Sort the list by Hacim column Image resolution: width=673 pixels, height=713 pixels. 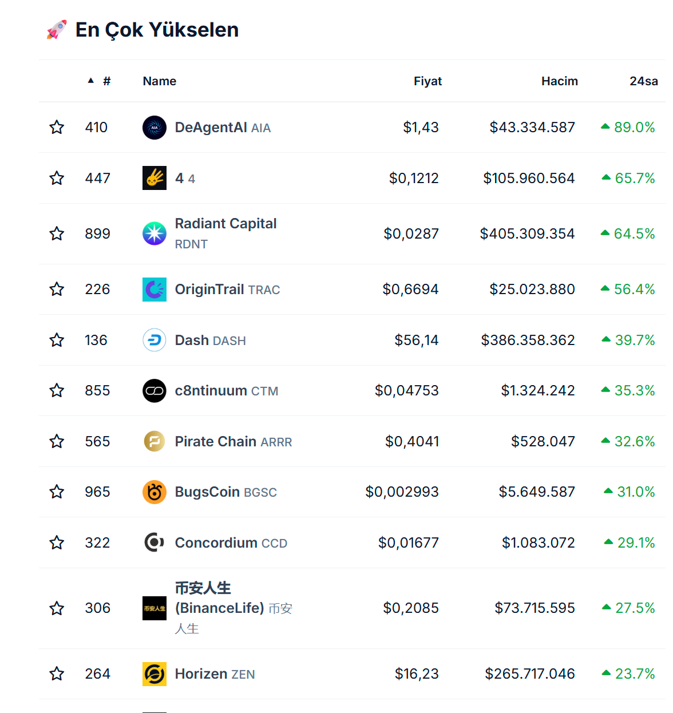(559, 81)
